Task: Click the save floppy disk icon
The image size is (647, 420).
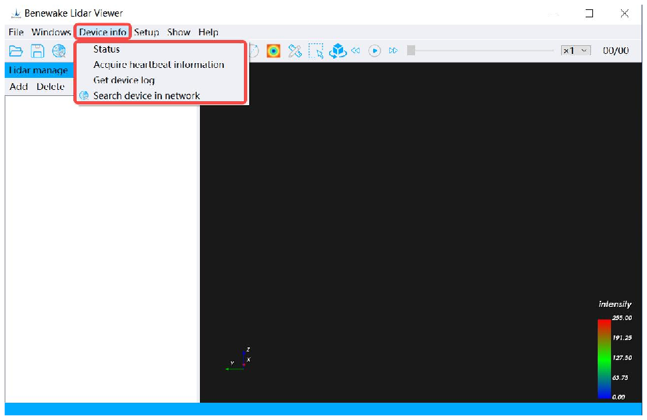Action: pos(37,51)
